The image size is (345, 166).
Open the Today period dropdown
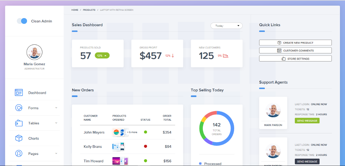click(226, 26)
